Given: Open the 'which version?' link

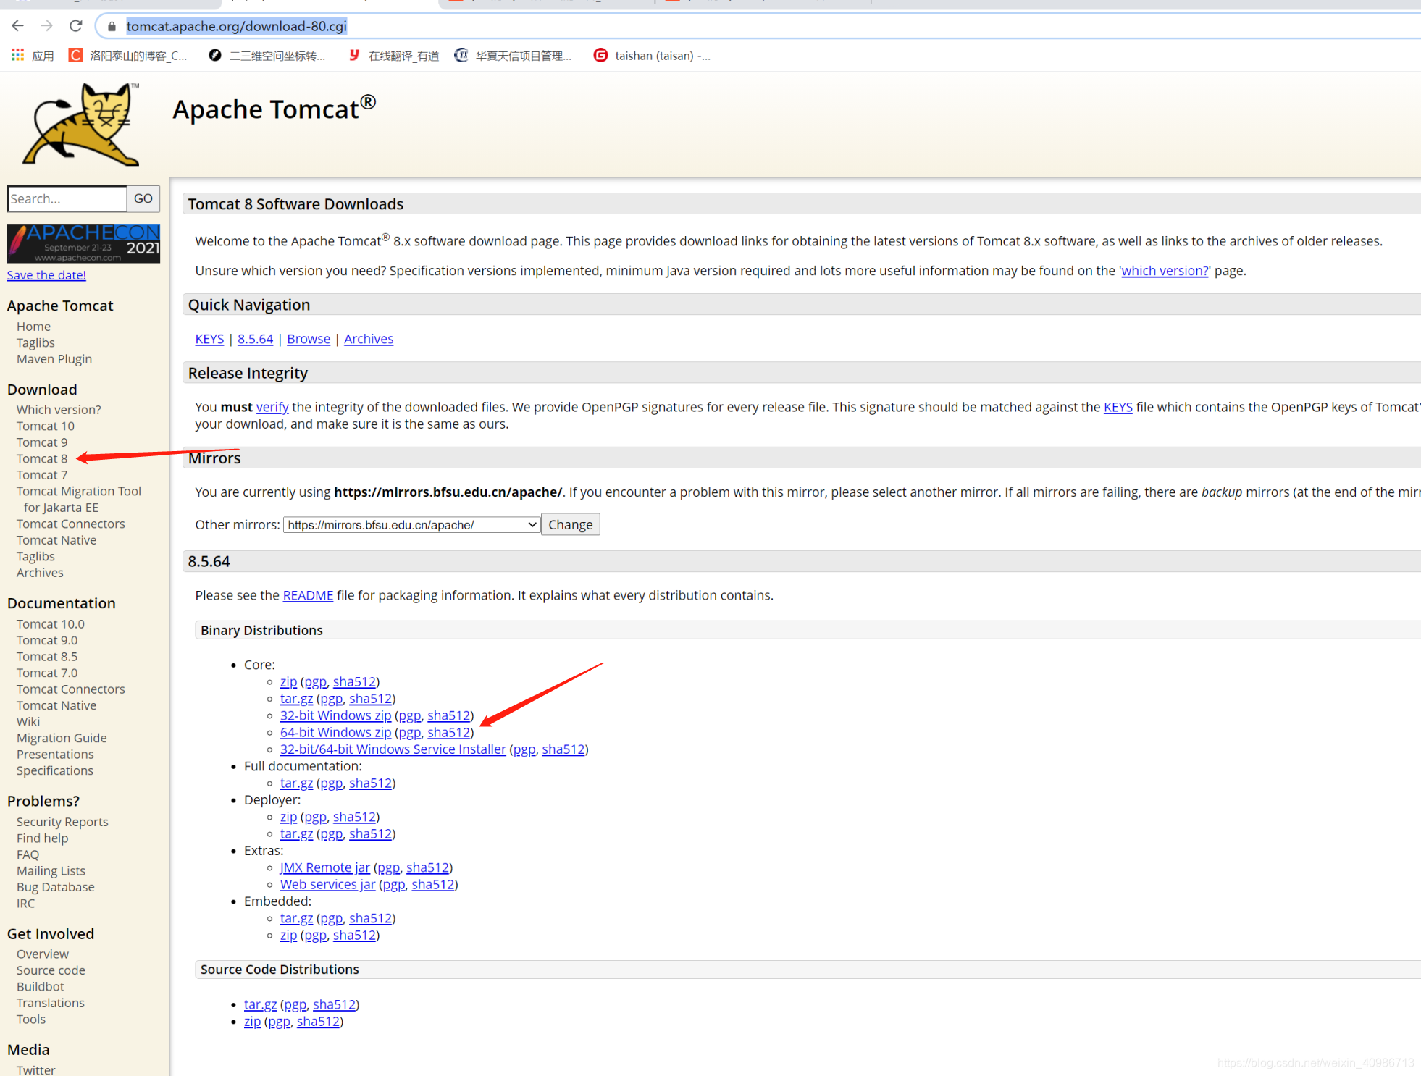Looking at the screenshot, I should coord(1164,270).
